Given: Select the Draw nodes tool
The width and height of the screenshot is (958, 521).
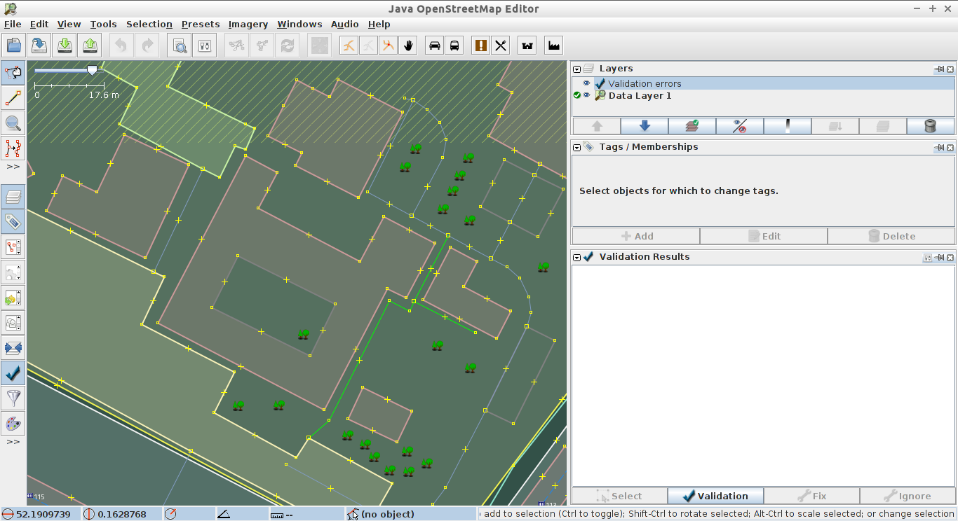Looking at the screenshot, I should [x=13, y=98].
